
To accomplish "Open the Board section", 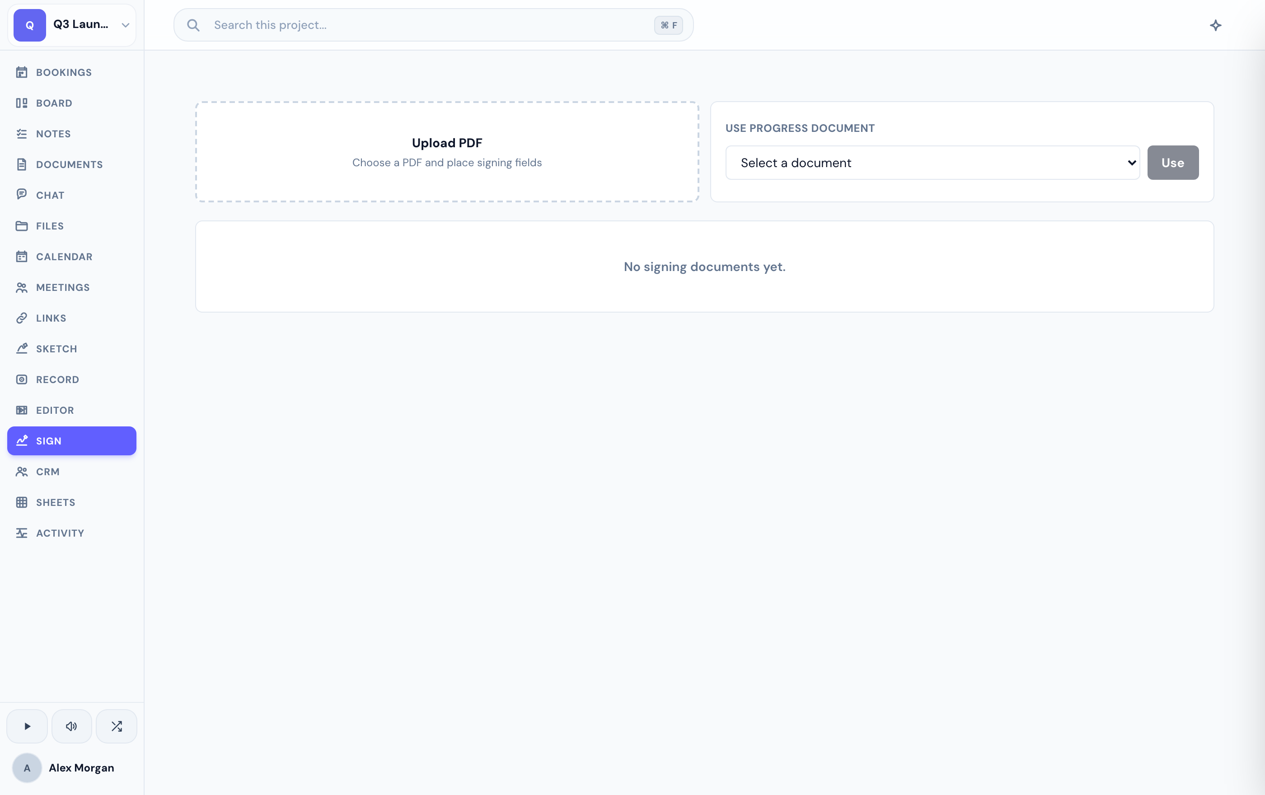I will pos(54,103).
